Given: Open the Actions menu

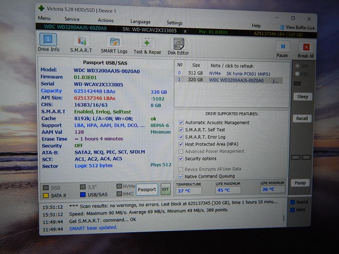Looking at the screenshot, I should (x=106, y=20).
